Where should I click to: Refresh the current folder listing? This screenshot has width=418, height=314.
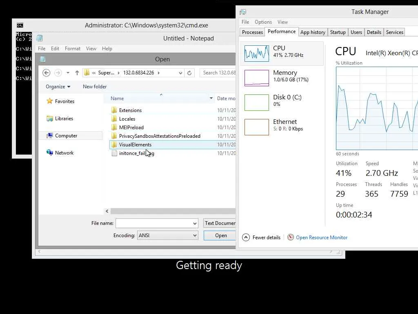click(189, 73)
